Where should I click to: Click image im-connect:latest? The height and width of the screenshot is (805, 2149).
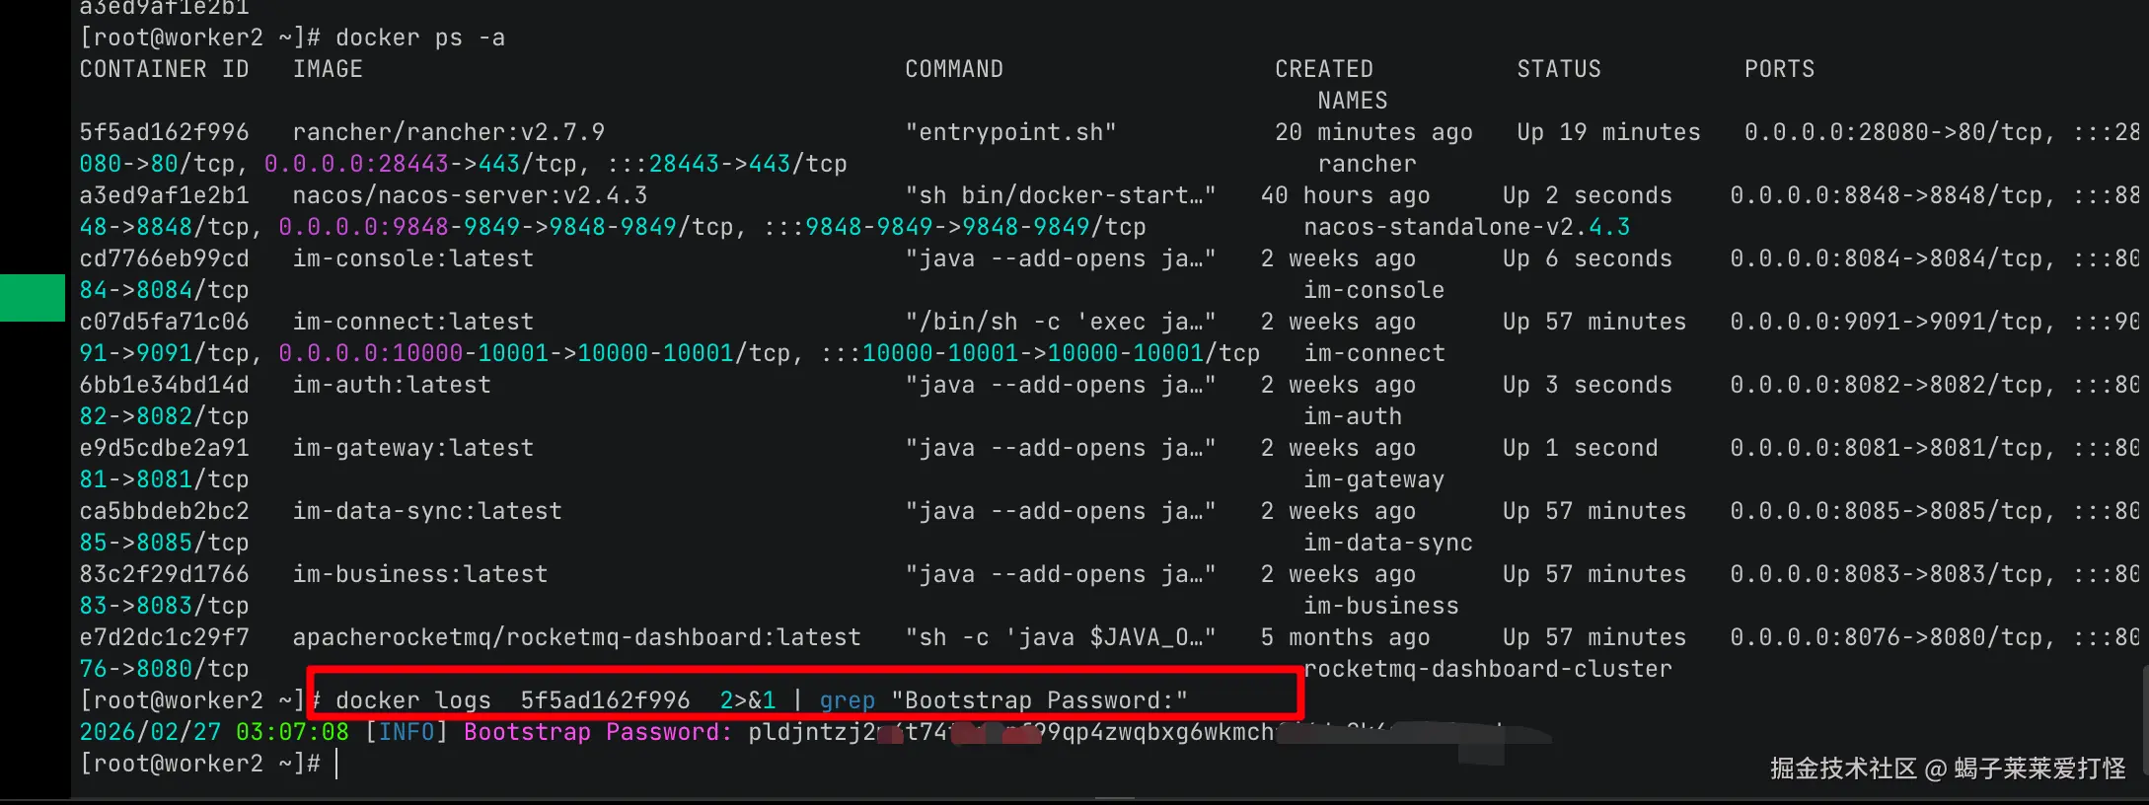[x=413, y=322]
